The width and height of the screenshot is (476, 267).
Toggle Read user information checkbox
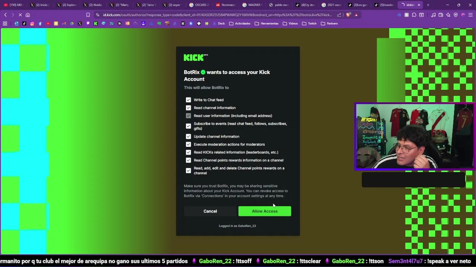click(188, 116)
